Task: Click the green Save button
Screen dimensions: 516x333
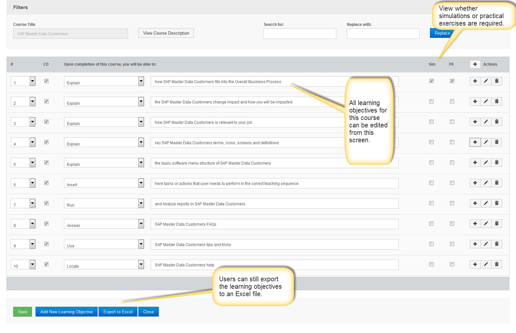Action: pos(23,312)
